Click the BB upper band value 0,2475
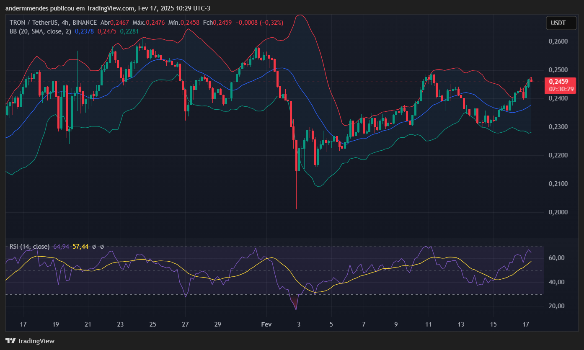 107,31
